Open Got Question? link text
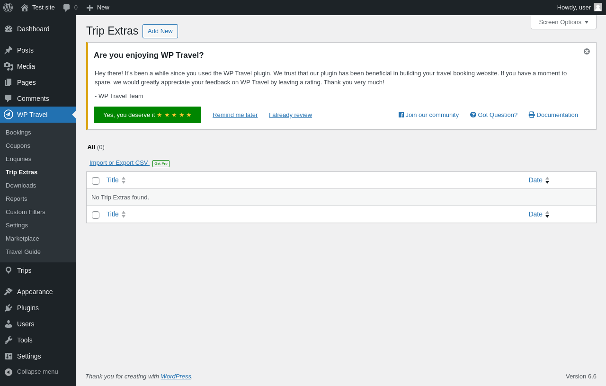The height and width of the screenshot is (386, 606). (498, 115)
